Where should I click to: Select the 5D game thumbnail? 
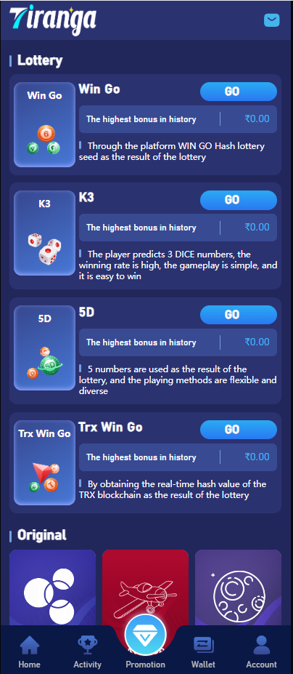[45, 348]
